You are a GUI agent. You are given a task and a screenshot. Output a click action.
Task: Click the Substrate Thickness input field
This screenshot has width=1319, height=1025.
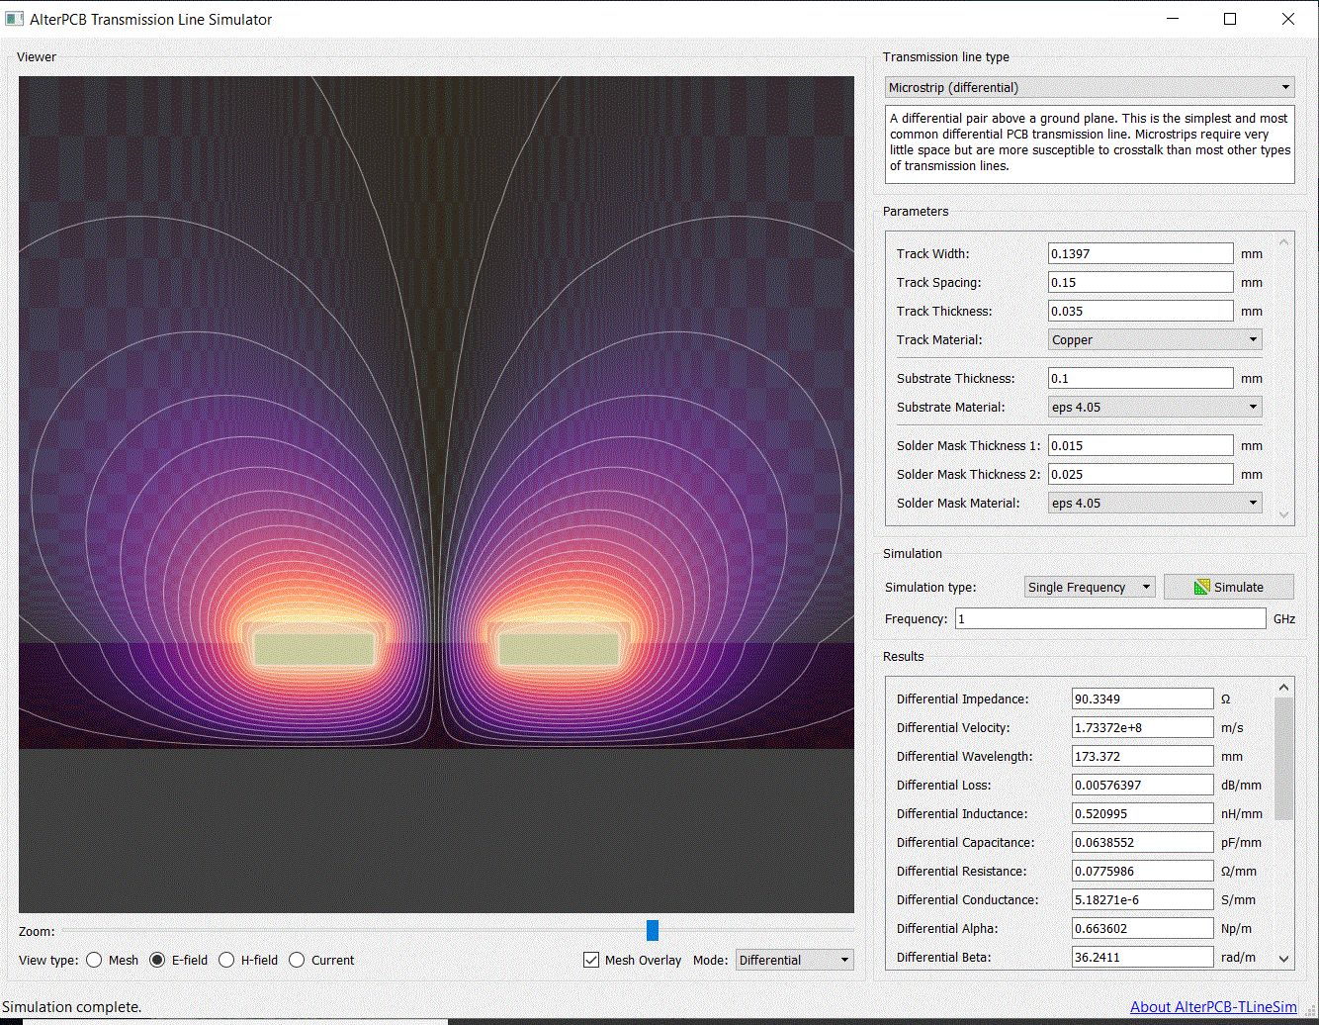pos(1139,378)
